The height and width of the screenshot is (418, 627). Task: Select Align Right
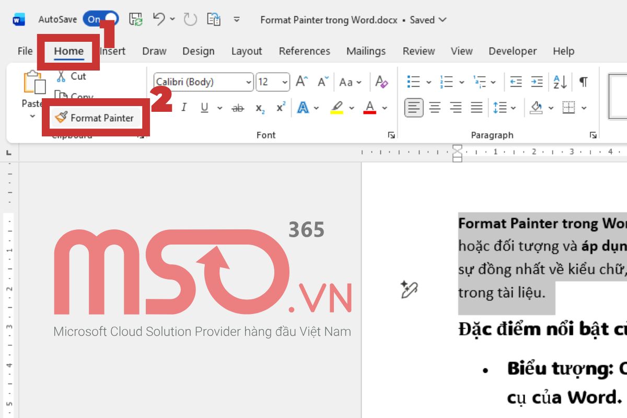click(x=456, y=108)
